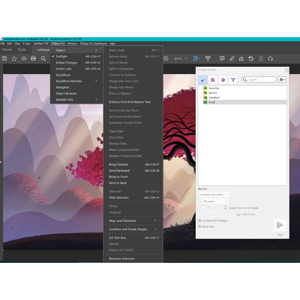Click the Print icon in toolbar
Image resolution: width=300 pixels, height=300 pixels.
pos(33,59)
